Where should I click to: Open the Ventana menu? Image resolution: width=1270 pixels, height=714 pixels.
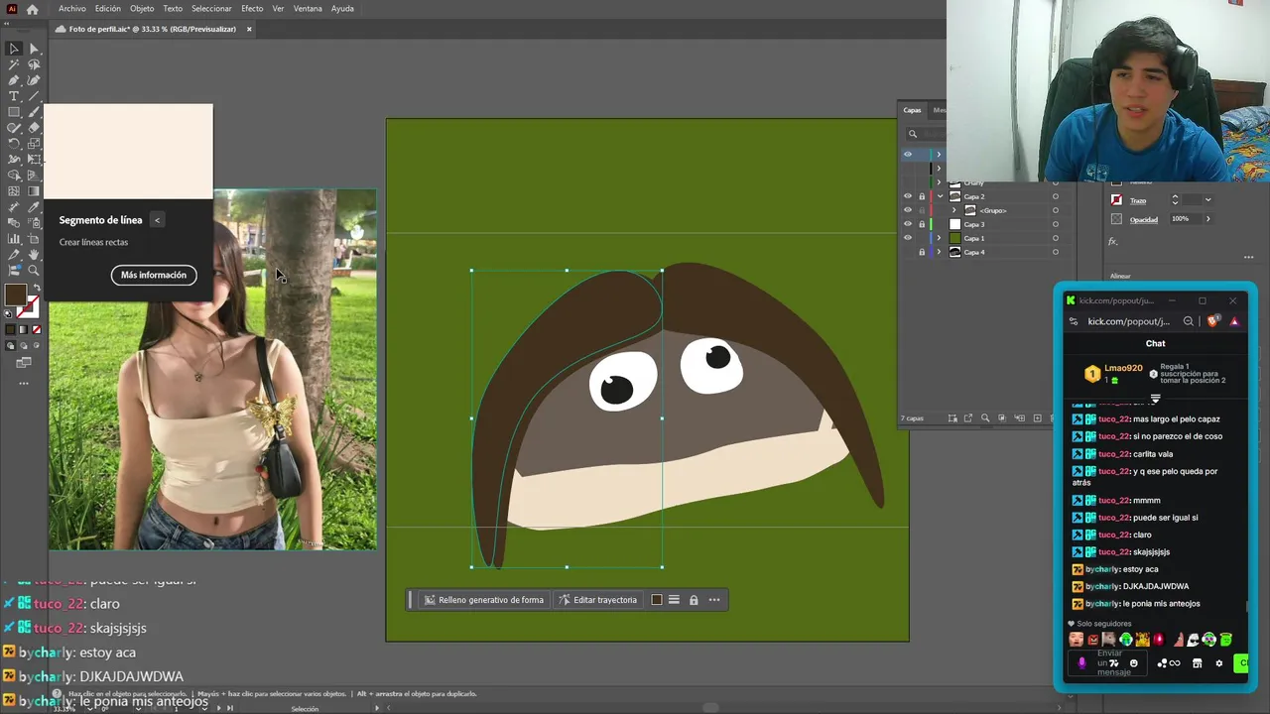point(308,9)
